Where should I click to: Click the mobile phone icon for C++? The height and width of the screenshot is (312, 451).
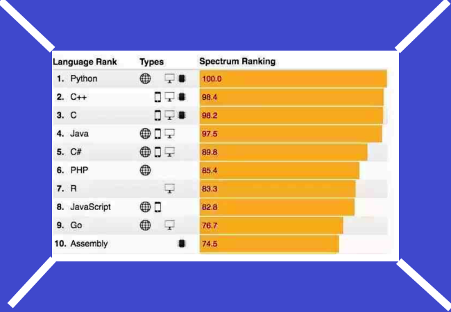[x=158, y=96]
